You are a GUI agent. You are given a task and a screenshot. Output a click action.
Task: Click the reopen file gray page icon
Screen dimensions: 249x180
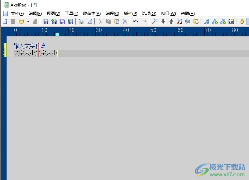(35, 21)
